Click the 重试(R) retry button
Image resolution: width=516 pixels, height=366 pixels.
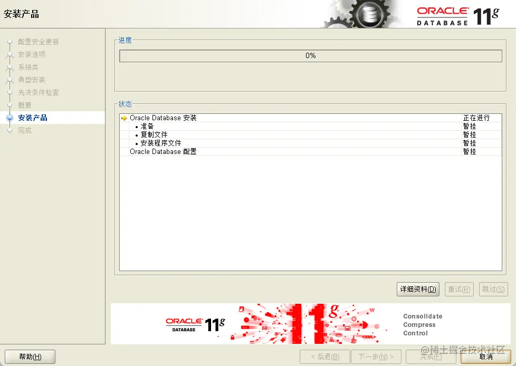pos(459,289)
